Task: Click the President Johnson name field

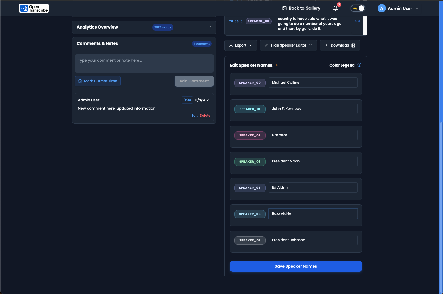Action: (313, 240)
